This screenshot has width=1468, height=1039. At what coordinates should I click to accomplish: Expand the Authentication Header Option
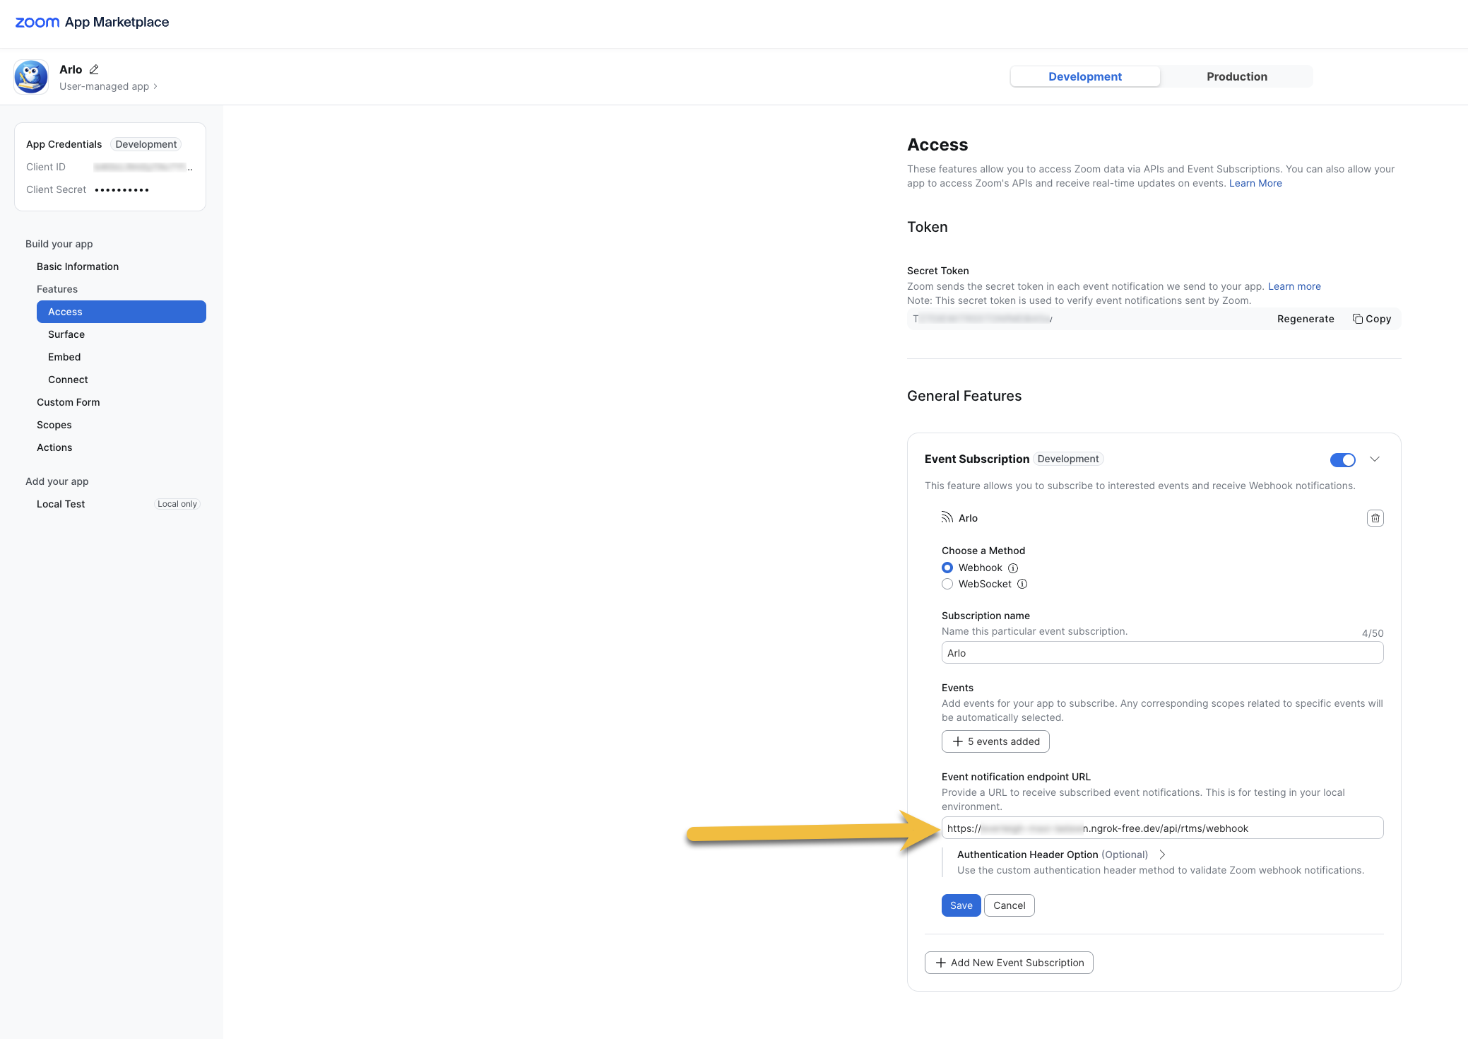[x=1162, y=855]
